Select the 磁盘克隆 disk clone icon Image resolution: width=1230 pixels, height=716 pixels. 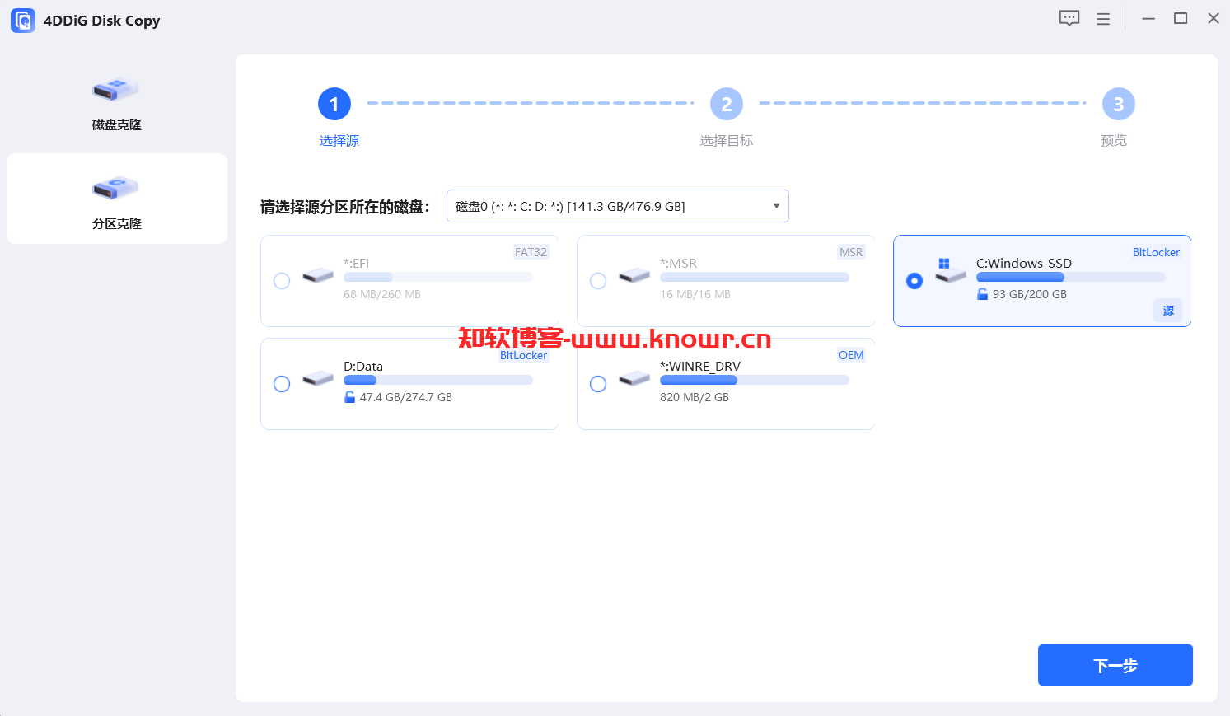coord(116,88)
